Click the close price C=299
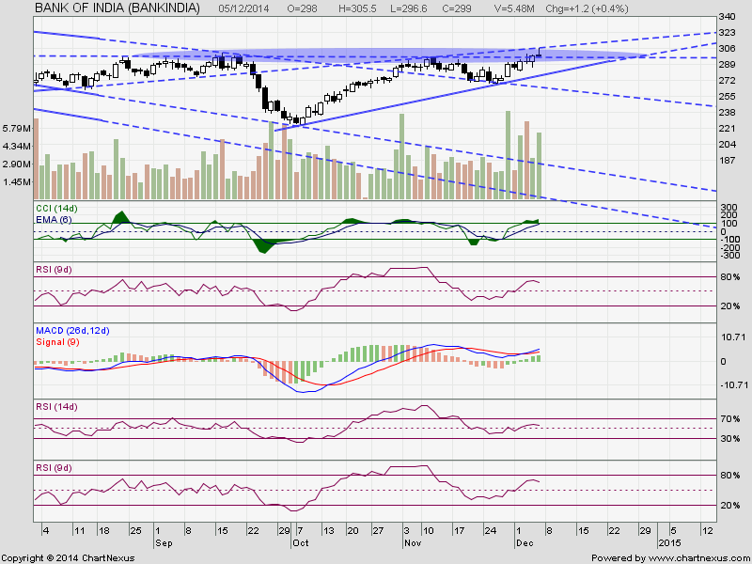The image size is (752, 564). click(x=456, y=8)
